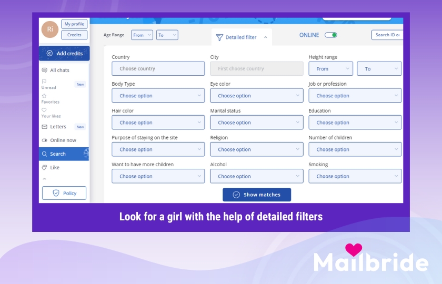Select Online now in sidebar
This screenshot has height=284, width=442.
point(64,140)
